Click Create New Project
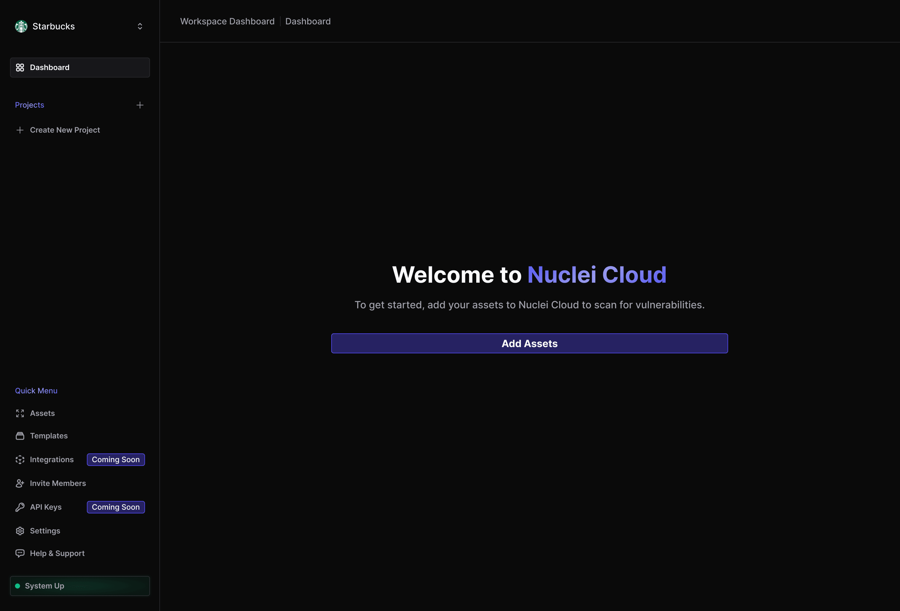The image size is (900, 611). 65,130
